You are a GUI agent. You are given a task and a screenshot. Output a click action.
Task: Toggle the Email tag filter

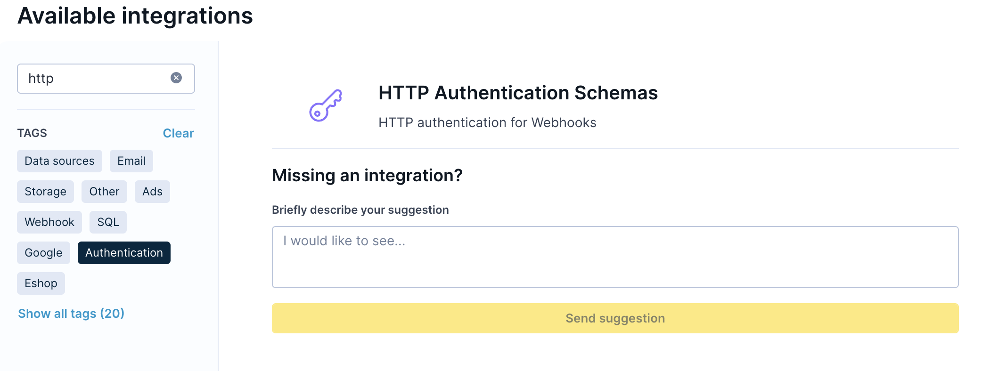click(x=131, y=161)
